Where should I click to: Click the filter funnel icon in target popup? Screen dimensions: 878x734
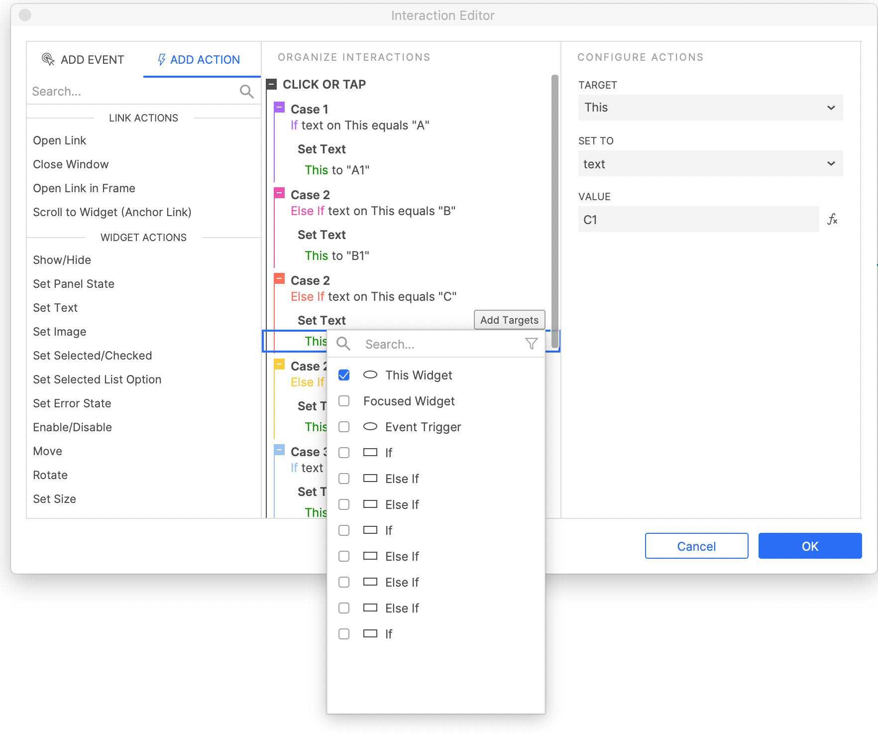coord(531,344)
